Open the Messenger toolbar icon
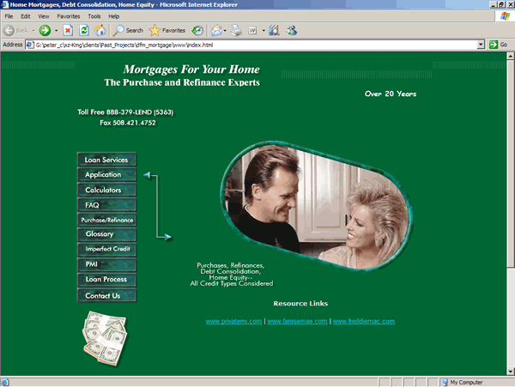This screenshot has width=515, height=387. [291, 31]
